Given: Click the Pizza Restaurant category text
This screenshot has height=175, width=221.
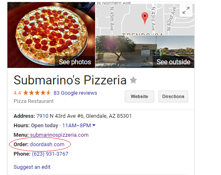Looking at the screenshot, I should pyautogui.click(x=34, y=101).
